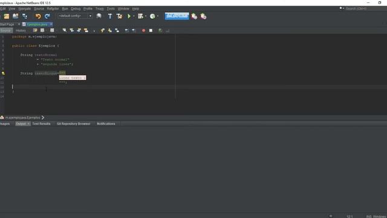This screenshot has width=387, height=218.
Task: Click the Shift Line Left icon
Action: pyautogui.click(x=126, y=30)
